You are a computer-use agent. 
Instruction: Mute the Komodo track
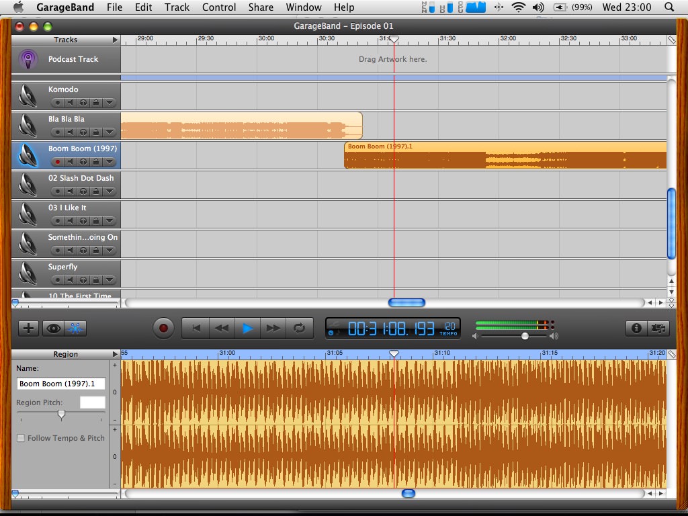(70, 103)
